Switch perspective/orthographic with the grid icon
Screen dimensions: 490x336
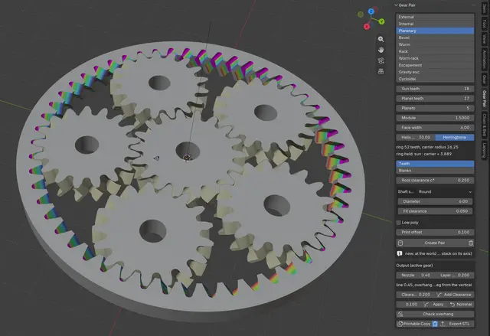coord(381,71)
